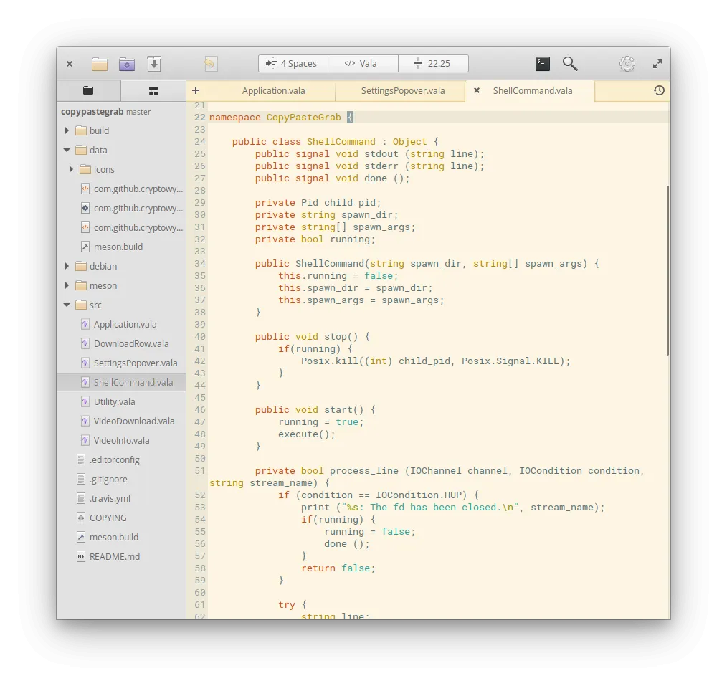Select the icons folder
Viewport: 727px width, 686px height.
pos(121,170)
